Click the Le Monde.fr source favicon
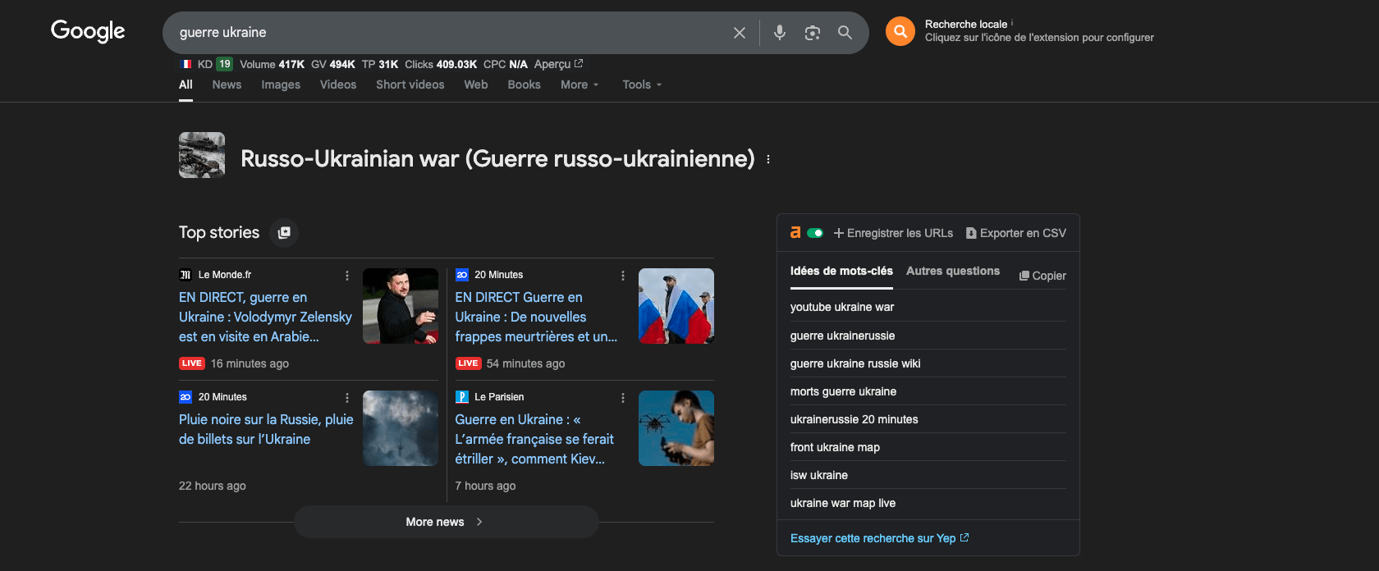 pos(186,275)
